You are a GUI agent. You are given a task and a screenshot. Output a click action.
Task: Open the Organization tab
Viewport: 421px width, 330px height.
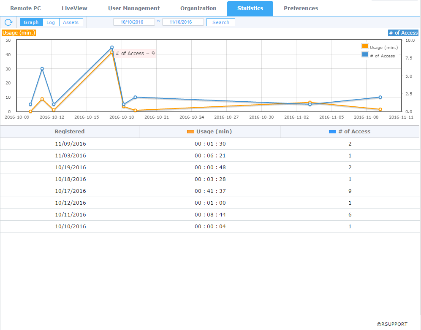[x=198, y=8]
